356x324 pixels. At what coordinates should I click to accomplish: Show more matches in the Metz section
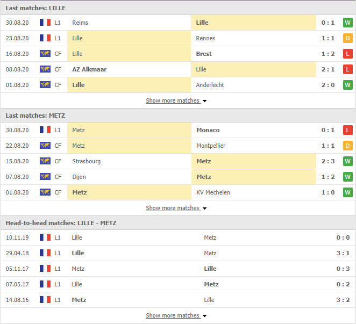(x=176, y=208)
